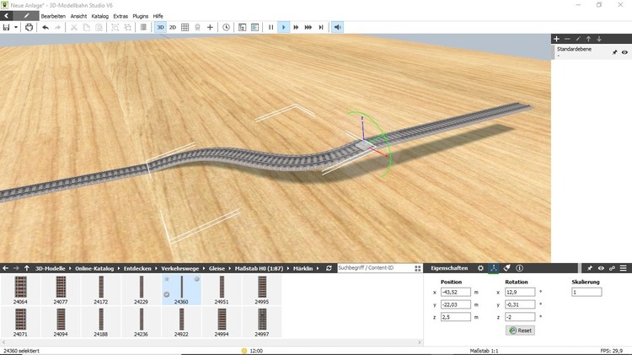632x355 pixels.
Task: Toggle the sound speaker icon
Action: [338, 27]
